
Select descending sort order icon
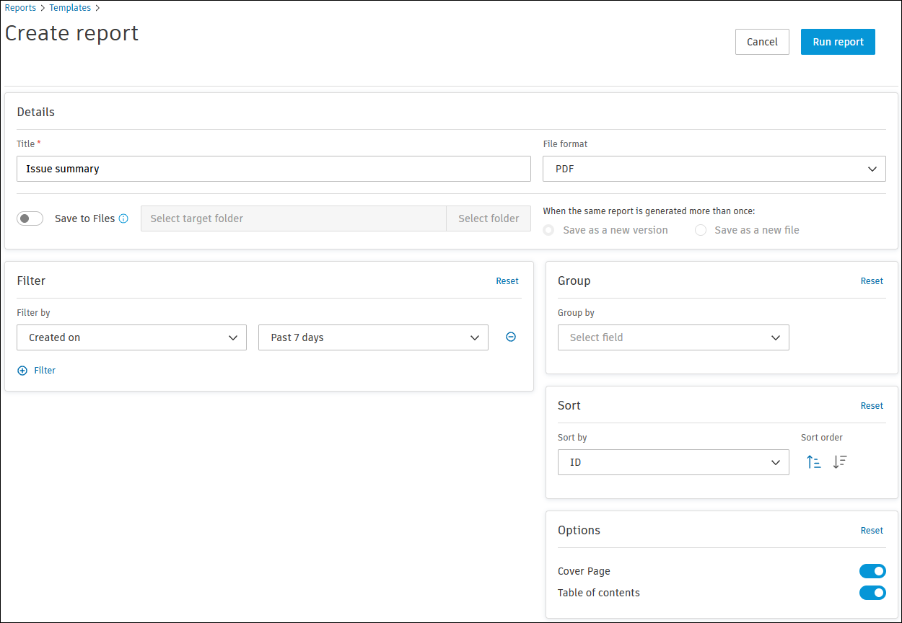point(840,462)
